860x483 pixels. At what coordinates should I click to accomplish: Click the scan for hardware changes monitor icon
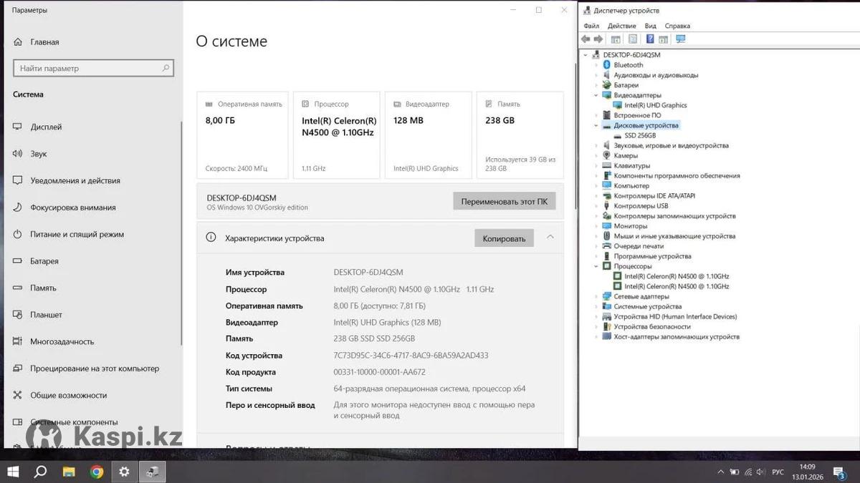681,39
